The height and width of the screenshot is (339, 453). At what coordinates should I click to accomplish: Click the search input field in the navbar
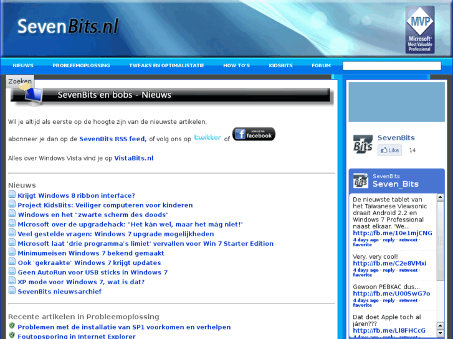pos(392,66)
